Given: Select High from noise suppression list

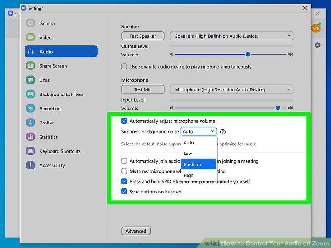Looking at the screenshot, I should (x=199, y=175).
